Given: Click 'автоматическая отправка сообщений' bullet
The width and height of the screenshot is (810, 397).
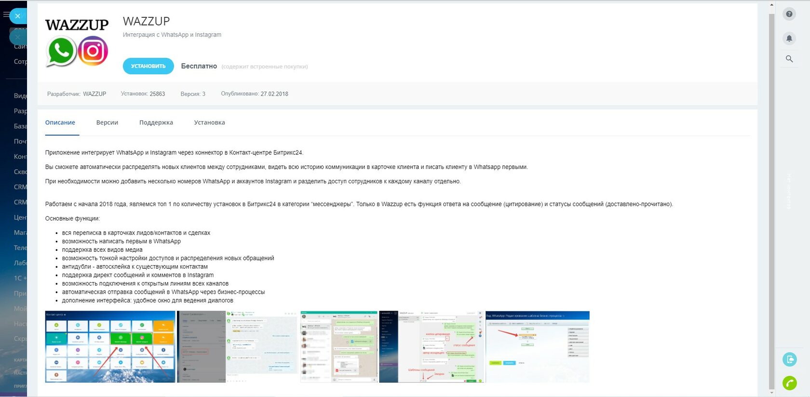Looking at the screenshot, I should (163, 292).
